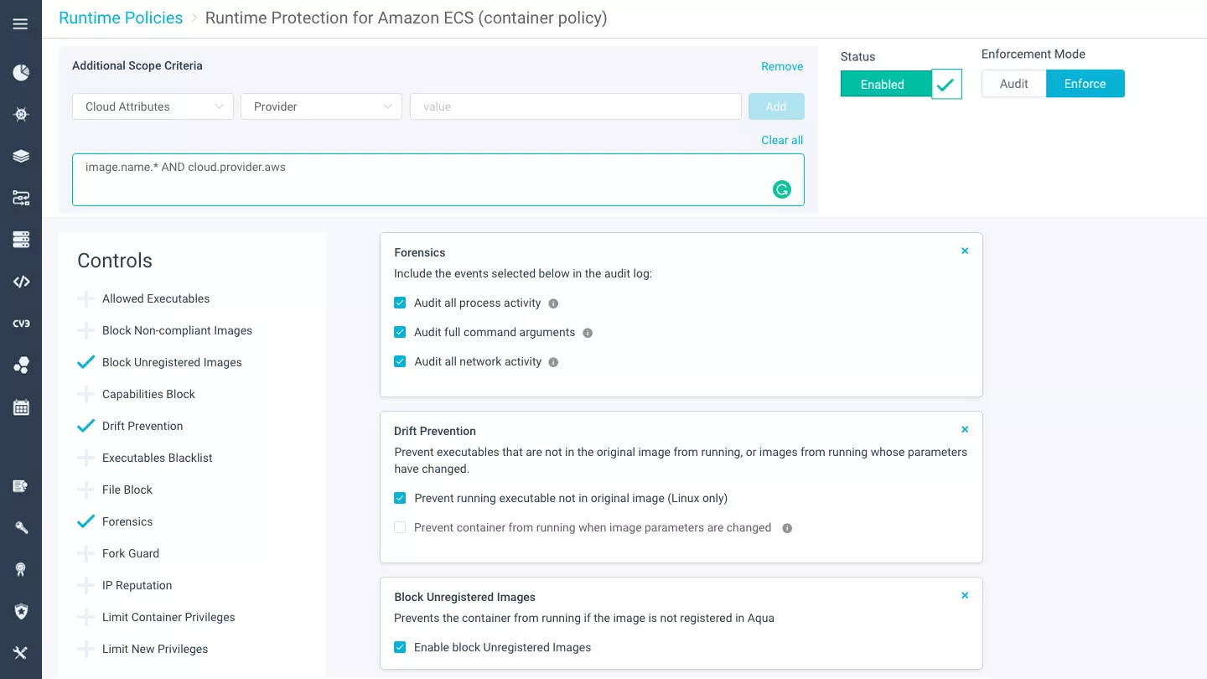The width and height of the screenshot is (1207, 679).
Task: Click the dashboard pie chart icon
Action: [21, 73]
